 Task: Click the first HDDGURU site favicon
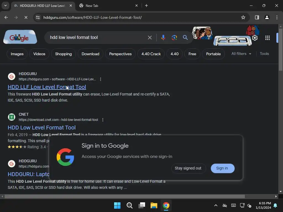(12, 76)
